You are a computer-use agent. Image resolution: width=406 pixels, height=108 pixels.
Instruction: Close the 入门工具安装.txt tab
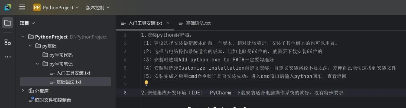(x=168, y=23)
